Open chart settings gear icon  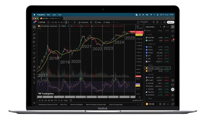point(157,22)
